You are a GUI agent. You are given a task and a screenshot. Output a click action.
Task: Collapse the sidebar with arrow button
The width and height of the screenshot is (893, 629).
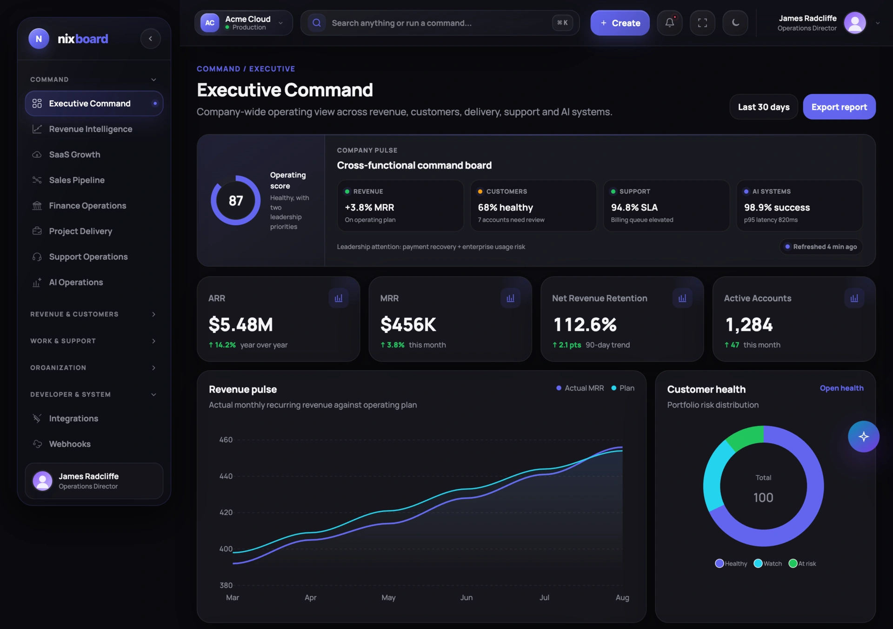point(150,39)
